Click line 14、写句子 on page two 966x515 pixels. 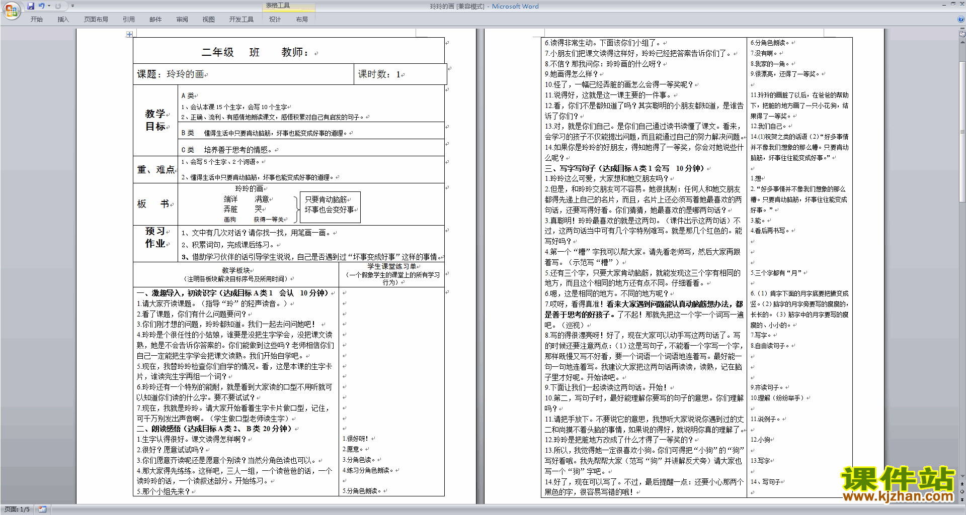tap(765, 481)
